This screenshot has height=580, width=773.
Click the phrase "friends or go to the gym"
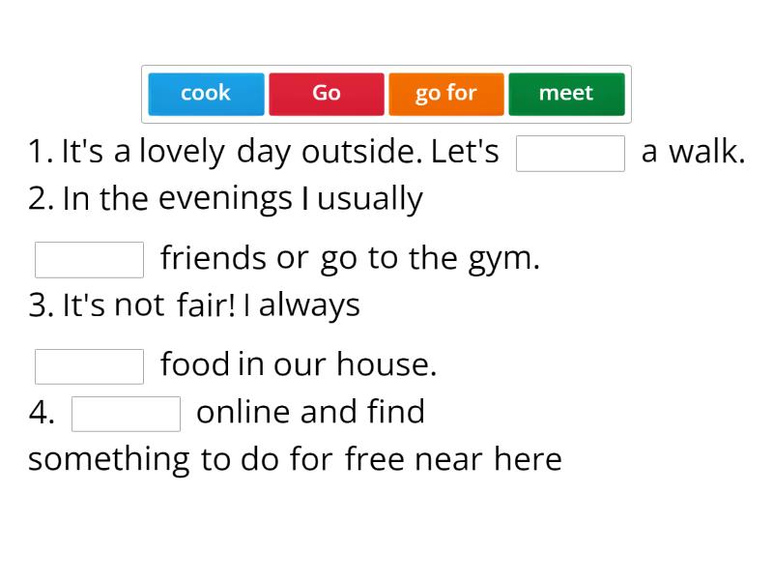(350, 258)
